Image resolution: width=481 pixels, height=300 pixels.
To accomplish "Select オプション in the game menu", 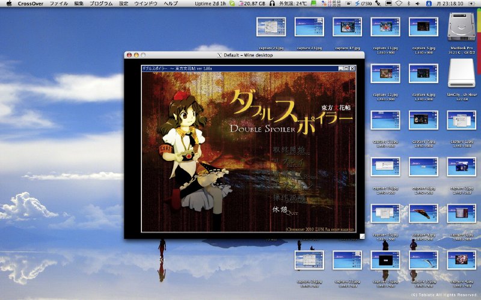I will tap(292, 186).
